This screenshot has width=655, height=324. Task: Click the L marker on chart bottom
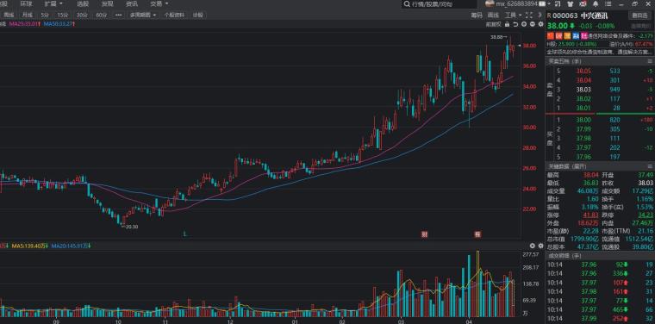click(184, 234)
